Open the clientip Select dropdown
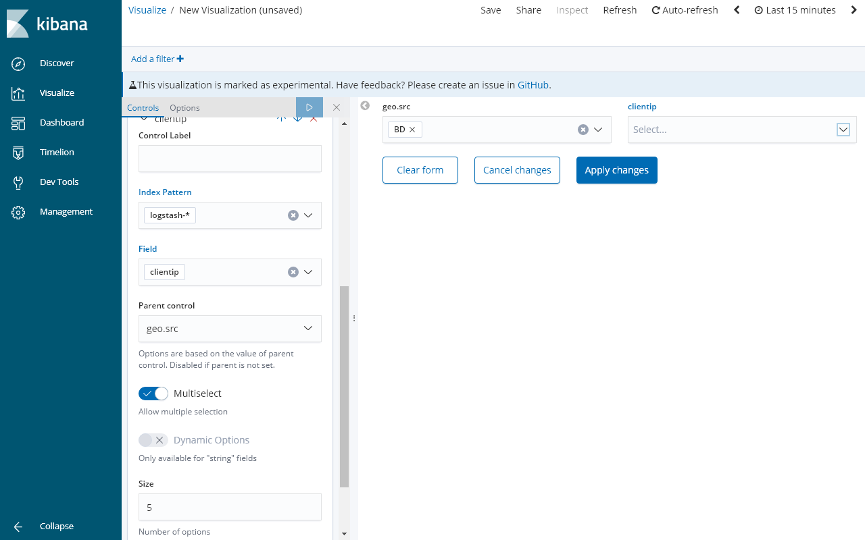 (x=843, y=130)
